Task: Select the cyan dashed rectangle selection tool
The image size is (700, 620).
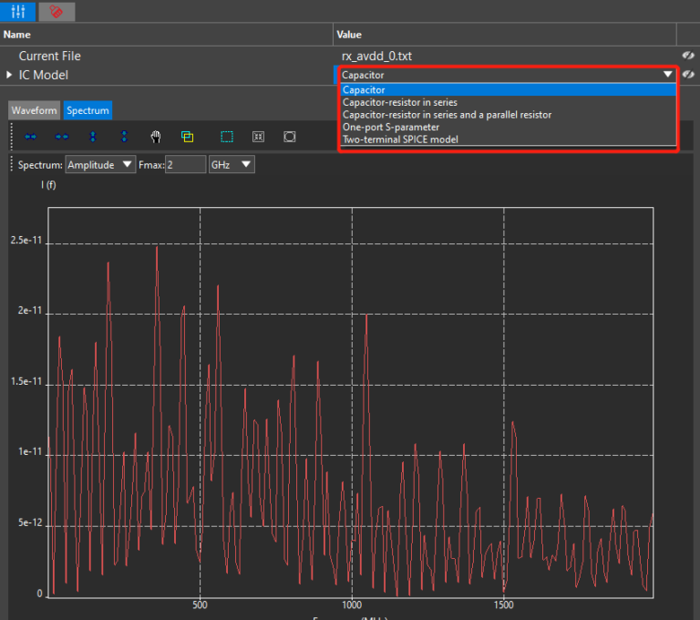Action: click(227, 137)
